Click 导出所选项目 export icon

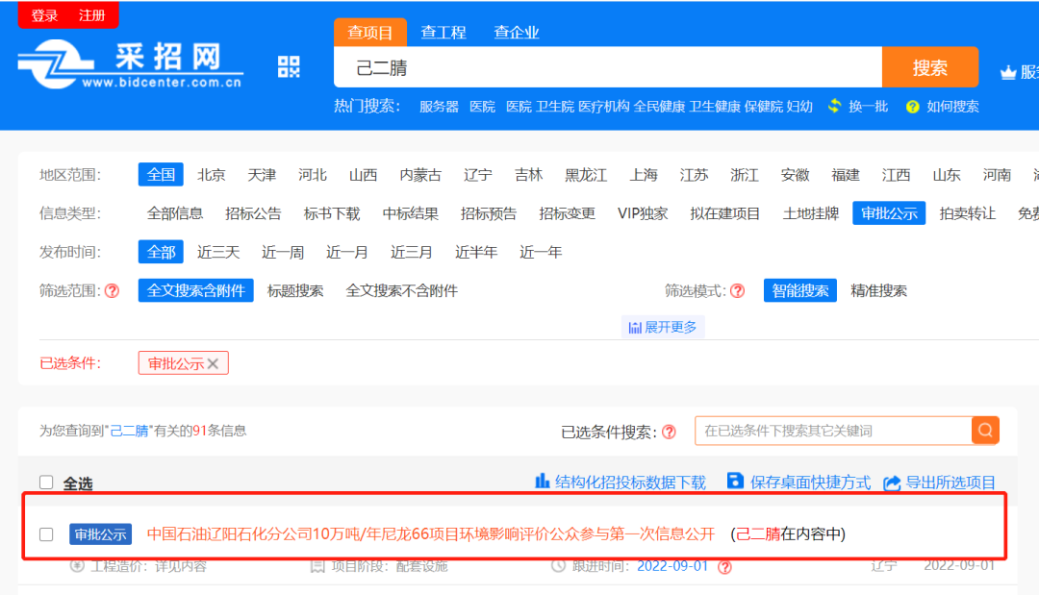coord(892,483)
